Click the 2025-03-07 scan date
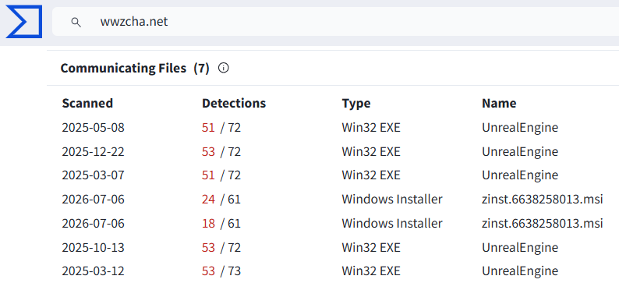This screenshot has height=290, width=619. (94, 175)
